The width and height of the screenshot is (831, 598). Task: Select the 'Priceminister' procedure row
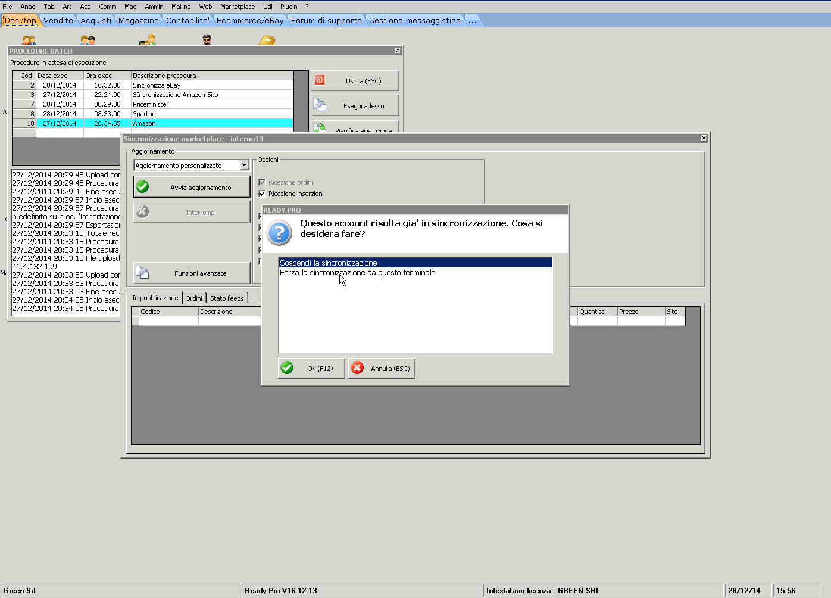point(153,104)
